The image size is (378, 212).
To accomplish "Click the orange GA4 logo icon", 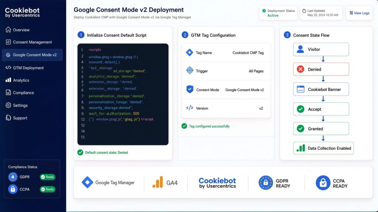I will (x=158, y=182).
